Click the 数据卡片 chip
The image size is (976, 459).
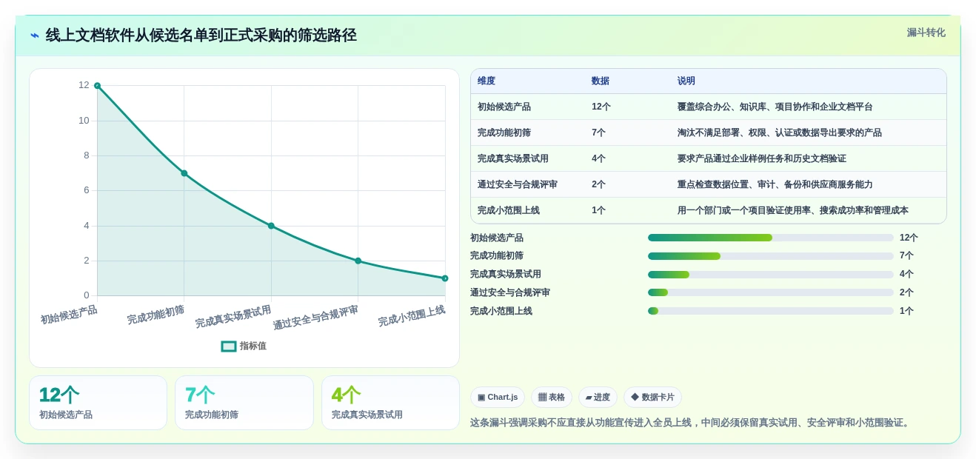(x=652, y=398)
